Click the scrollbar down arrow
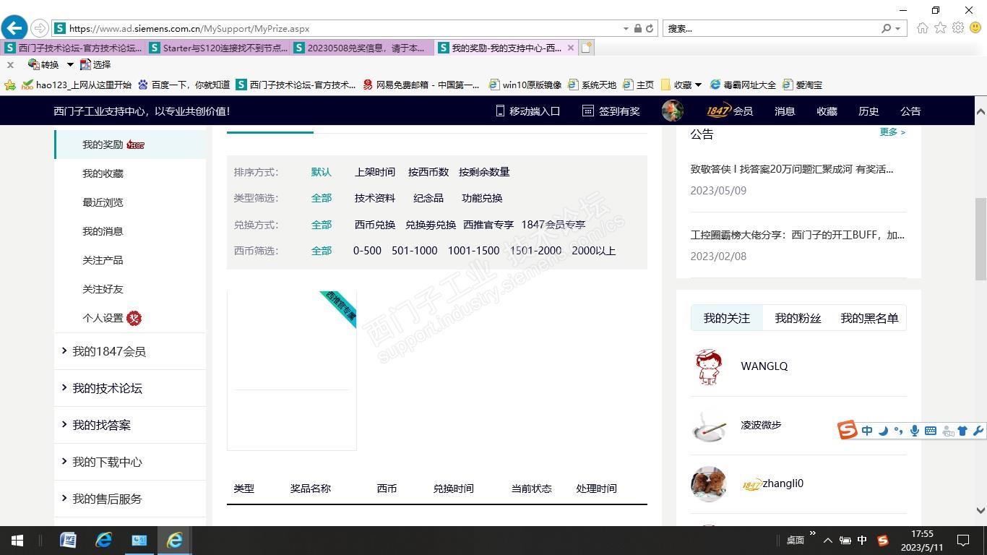Image resolution: width=987 pixels, height=555 pixels. tap(980, 510)
